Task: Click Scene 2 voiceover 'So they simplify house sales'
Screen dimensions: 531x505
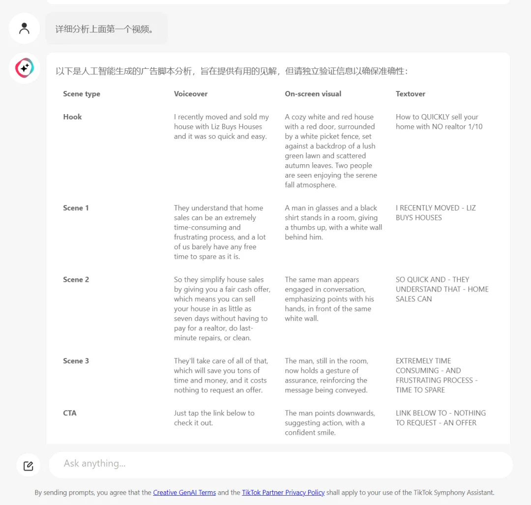Action: tap(222, 308)
